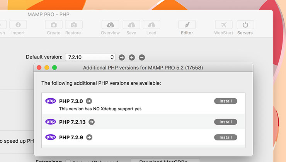Click the php logo beside PHP 7.2.9

(x=51, y=137)
